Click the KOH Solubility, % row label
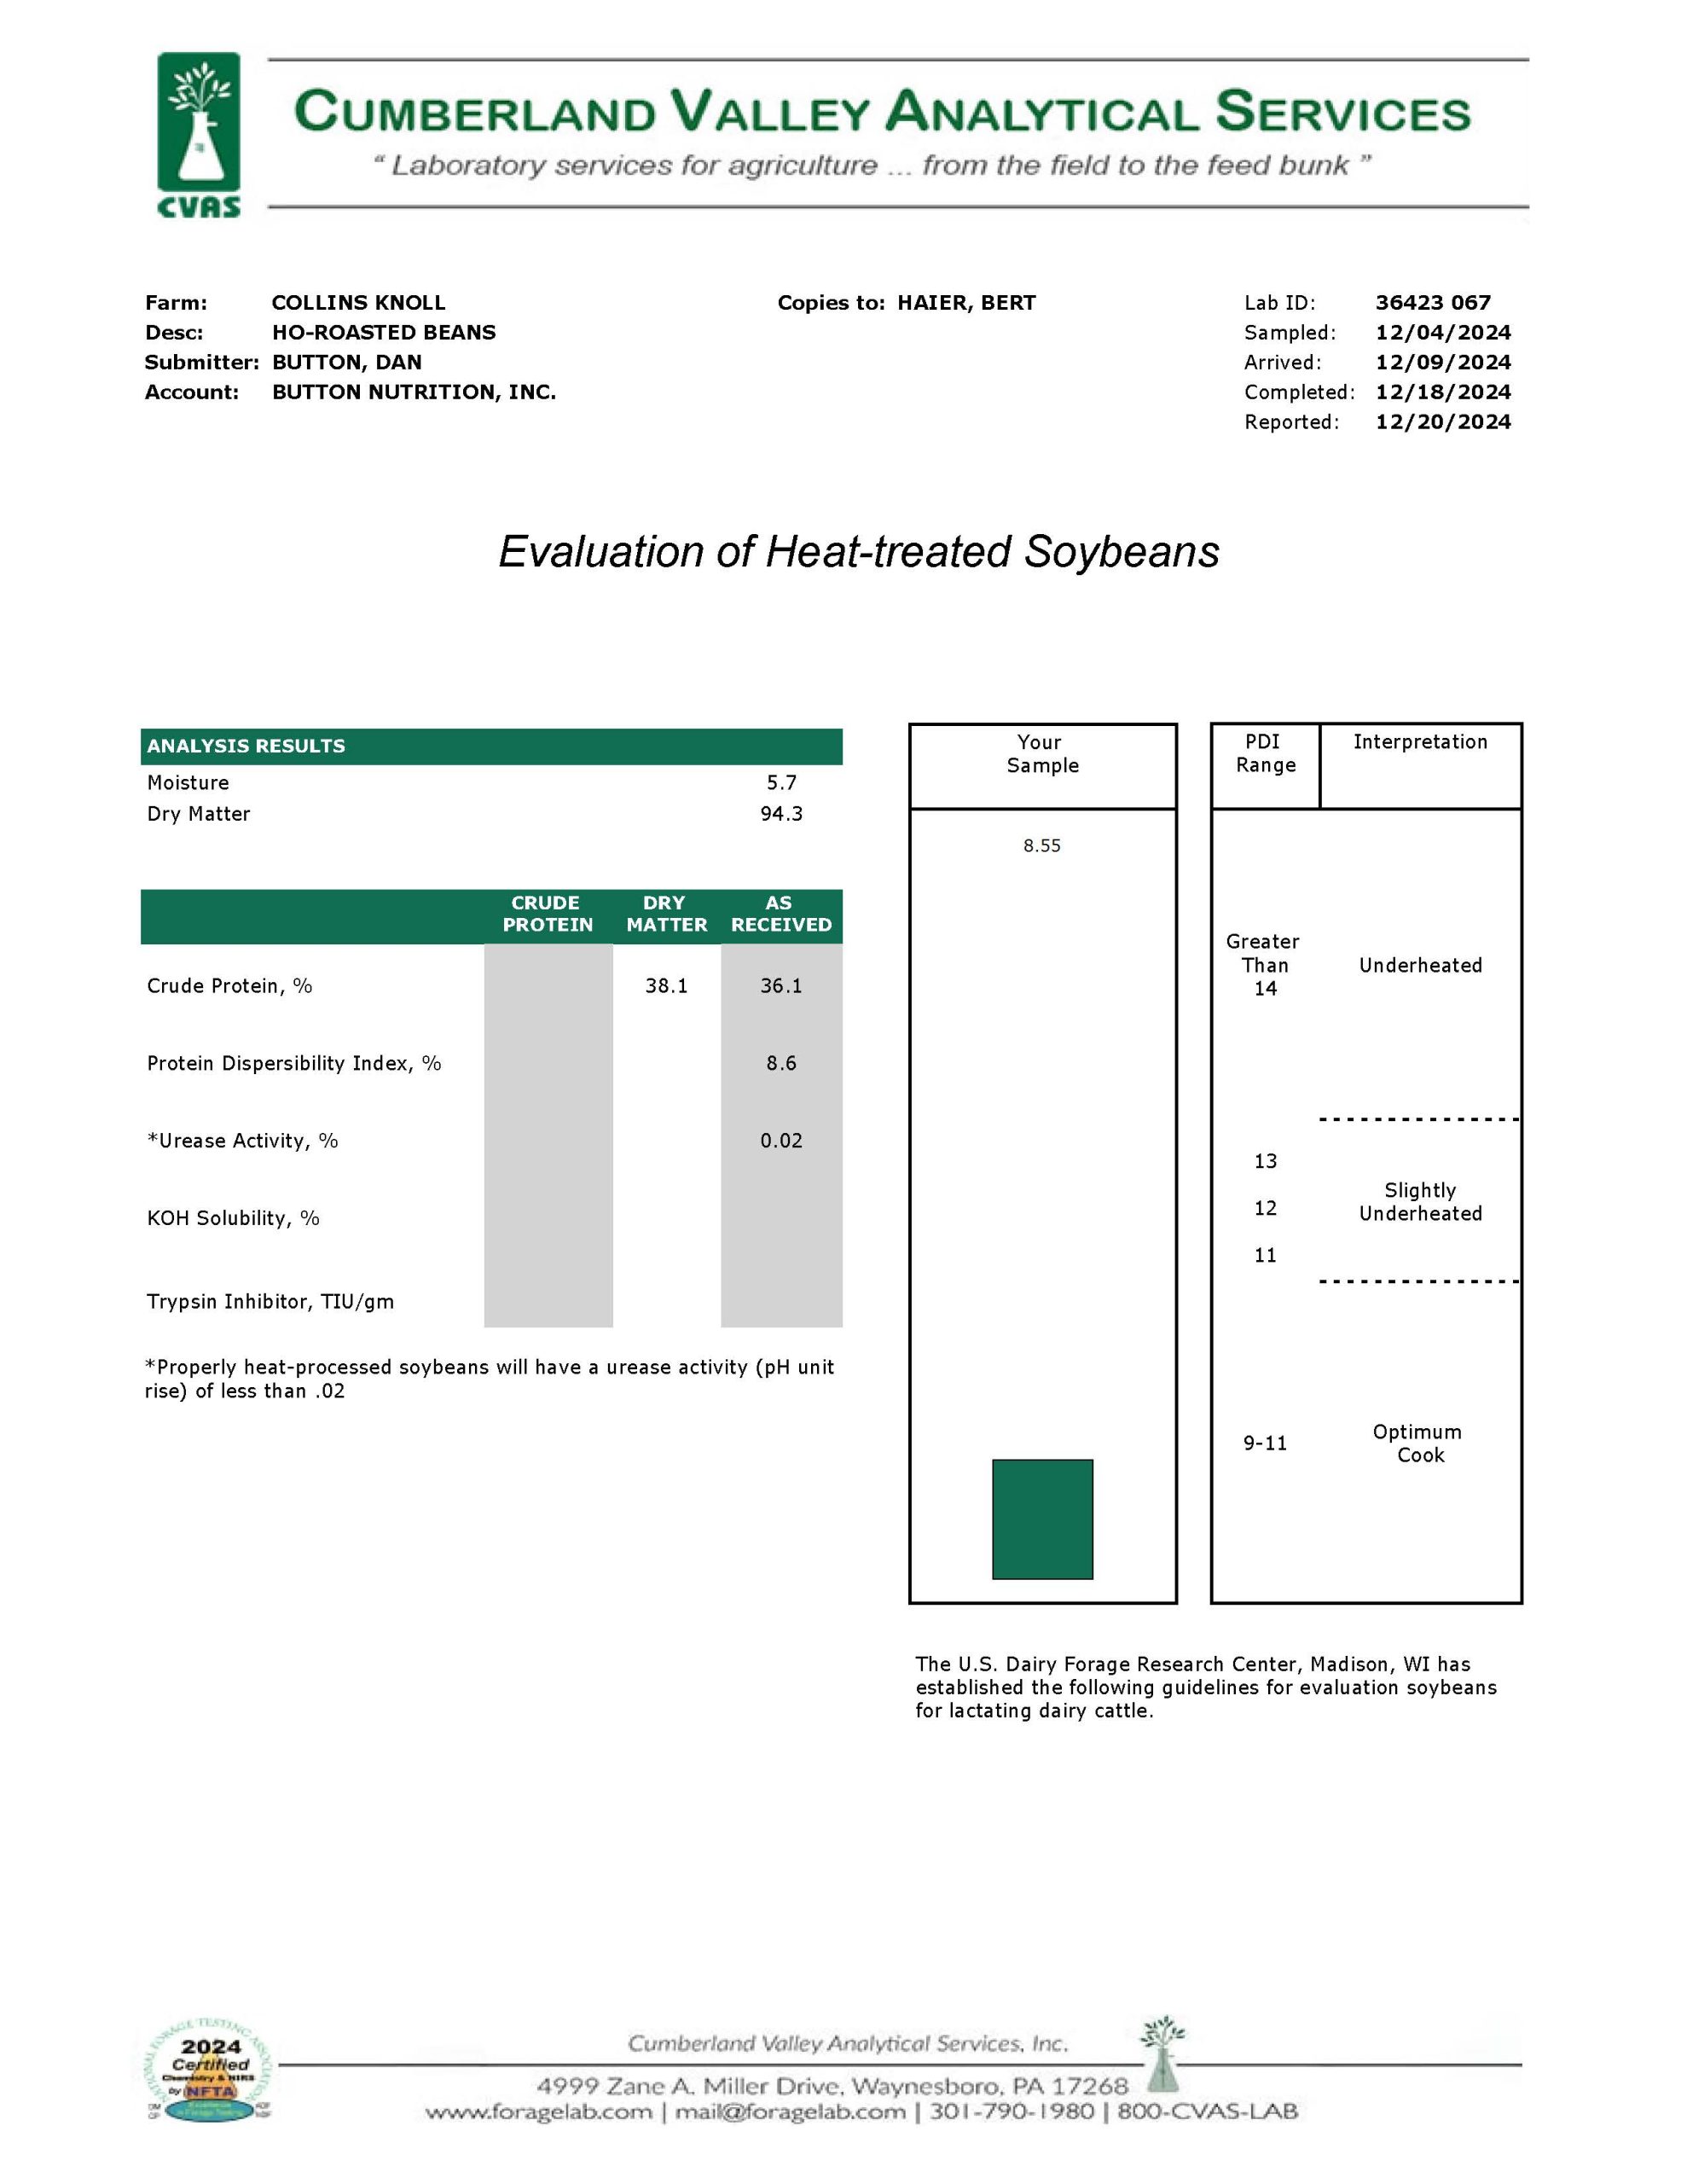Screen dimensions: 1687x2184 233,1218
